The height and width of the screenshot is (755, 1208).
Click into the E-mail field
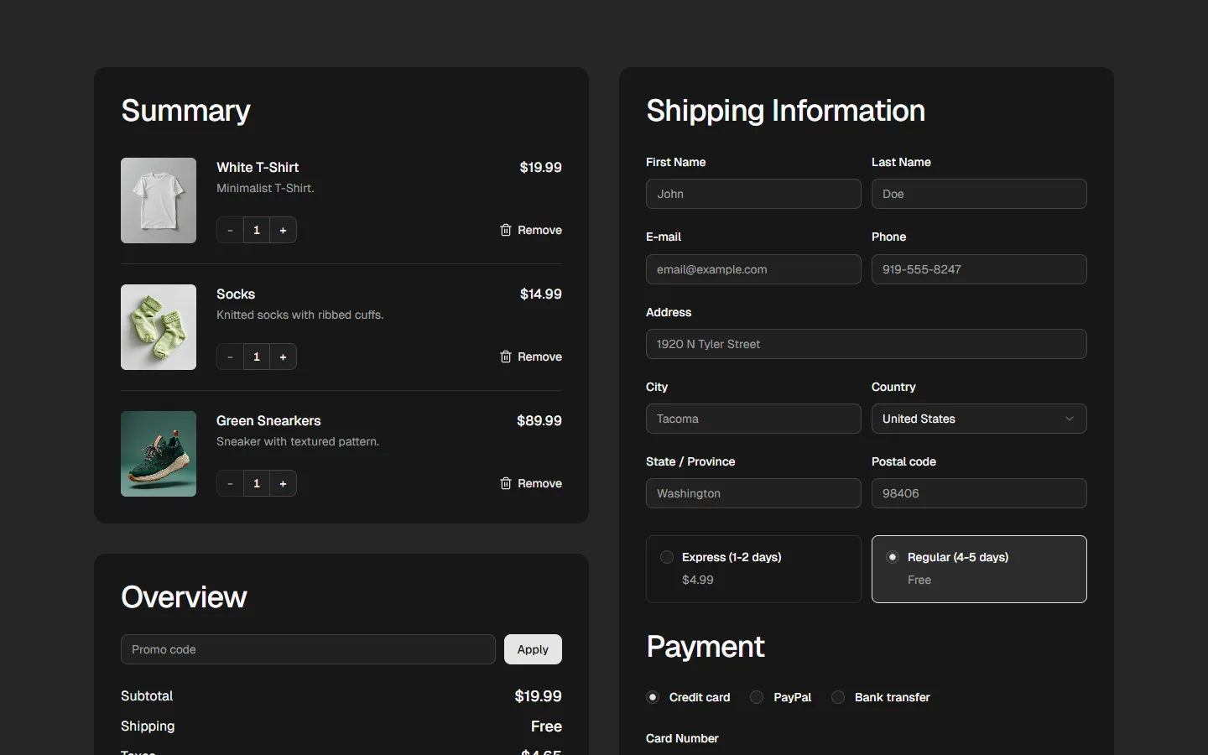(x=752, y=269)
